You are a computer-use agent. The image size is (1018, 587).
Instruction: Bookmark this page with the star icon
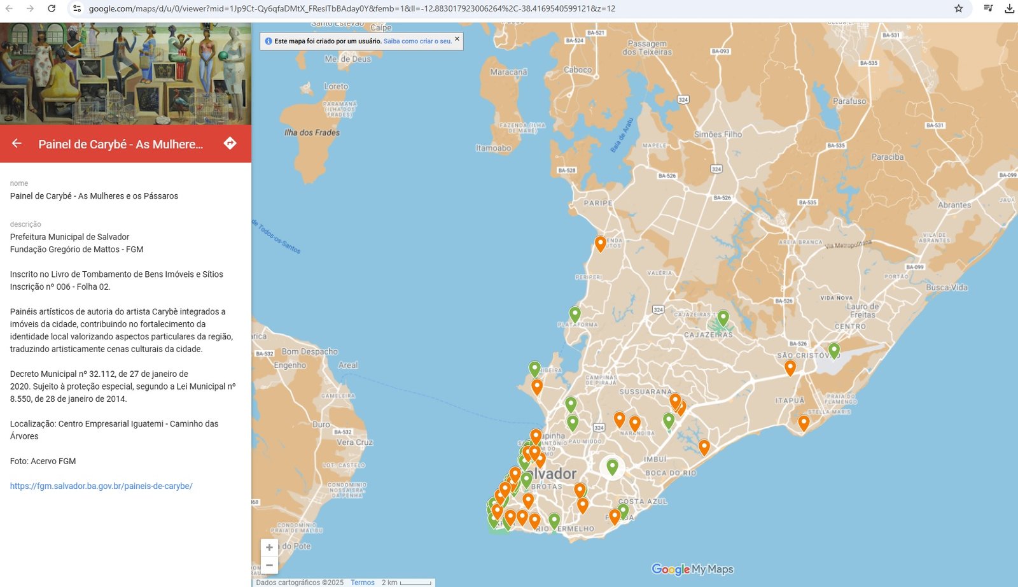tap(958, 8)
